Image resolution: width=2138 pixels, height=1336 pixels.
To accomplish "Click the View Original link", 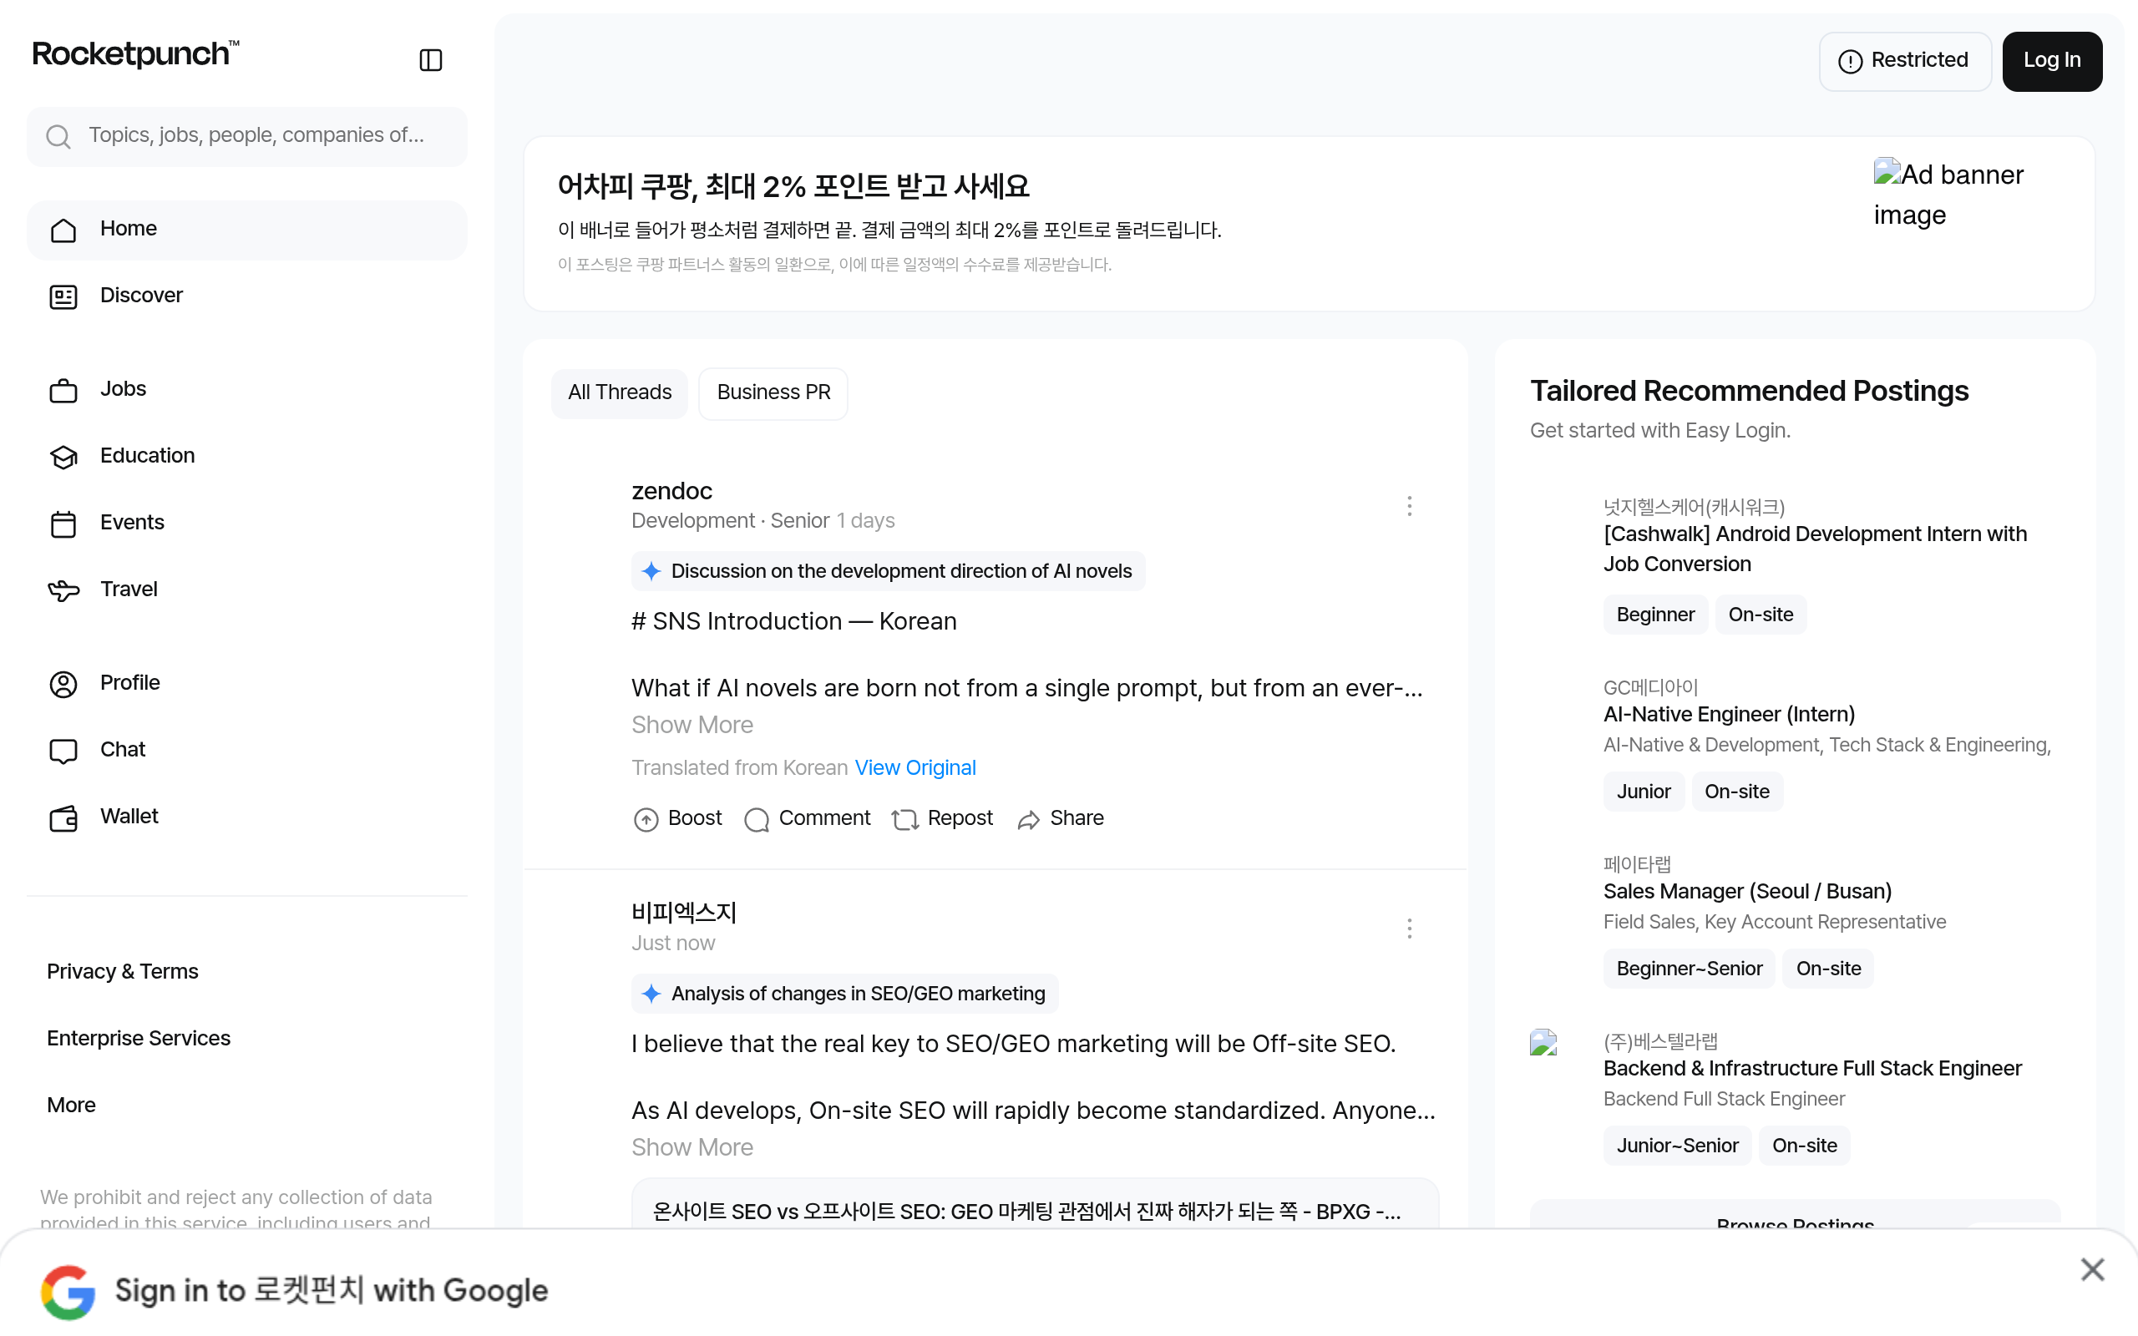I will [915, 768].
